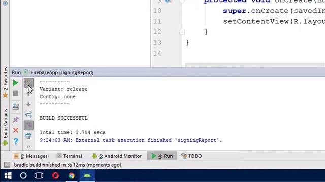Click 'Variant: release' console line
Viewport: 325px width, 182px height.
(63, 89)
